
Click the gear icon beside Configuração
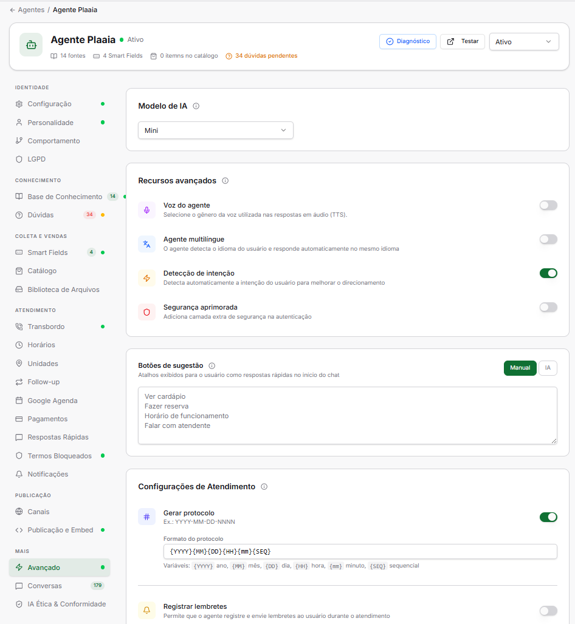pyautogui.click(x=19, y=104)
